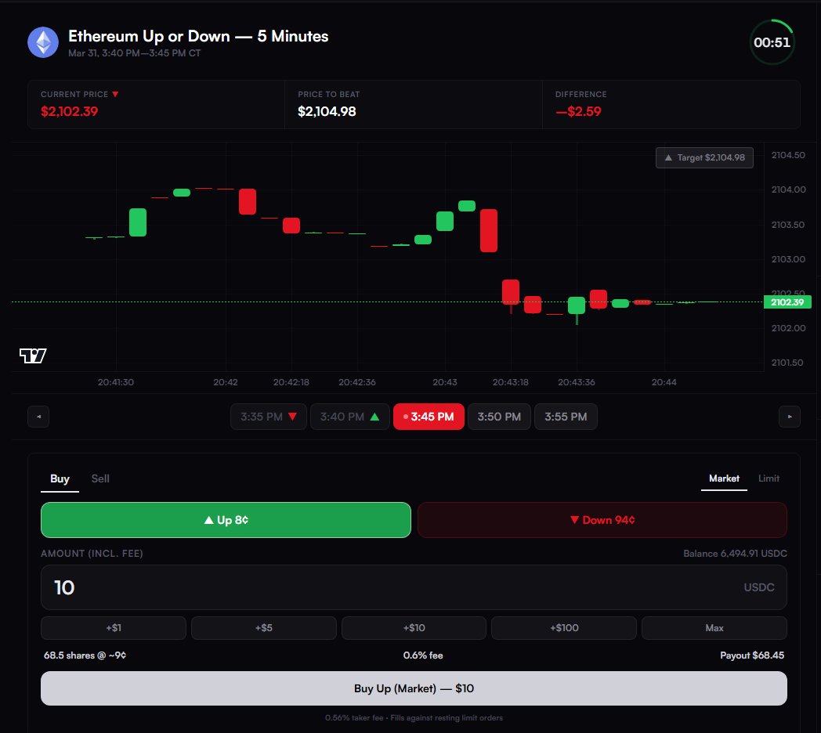Click the red triangle on the 3:35 PM tab
The height and width of the screenshot is (733, 821).
pyautogui.click(x=291, y=417)
